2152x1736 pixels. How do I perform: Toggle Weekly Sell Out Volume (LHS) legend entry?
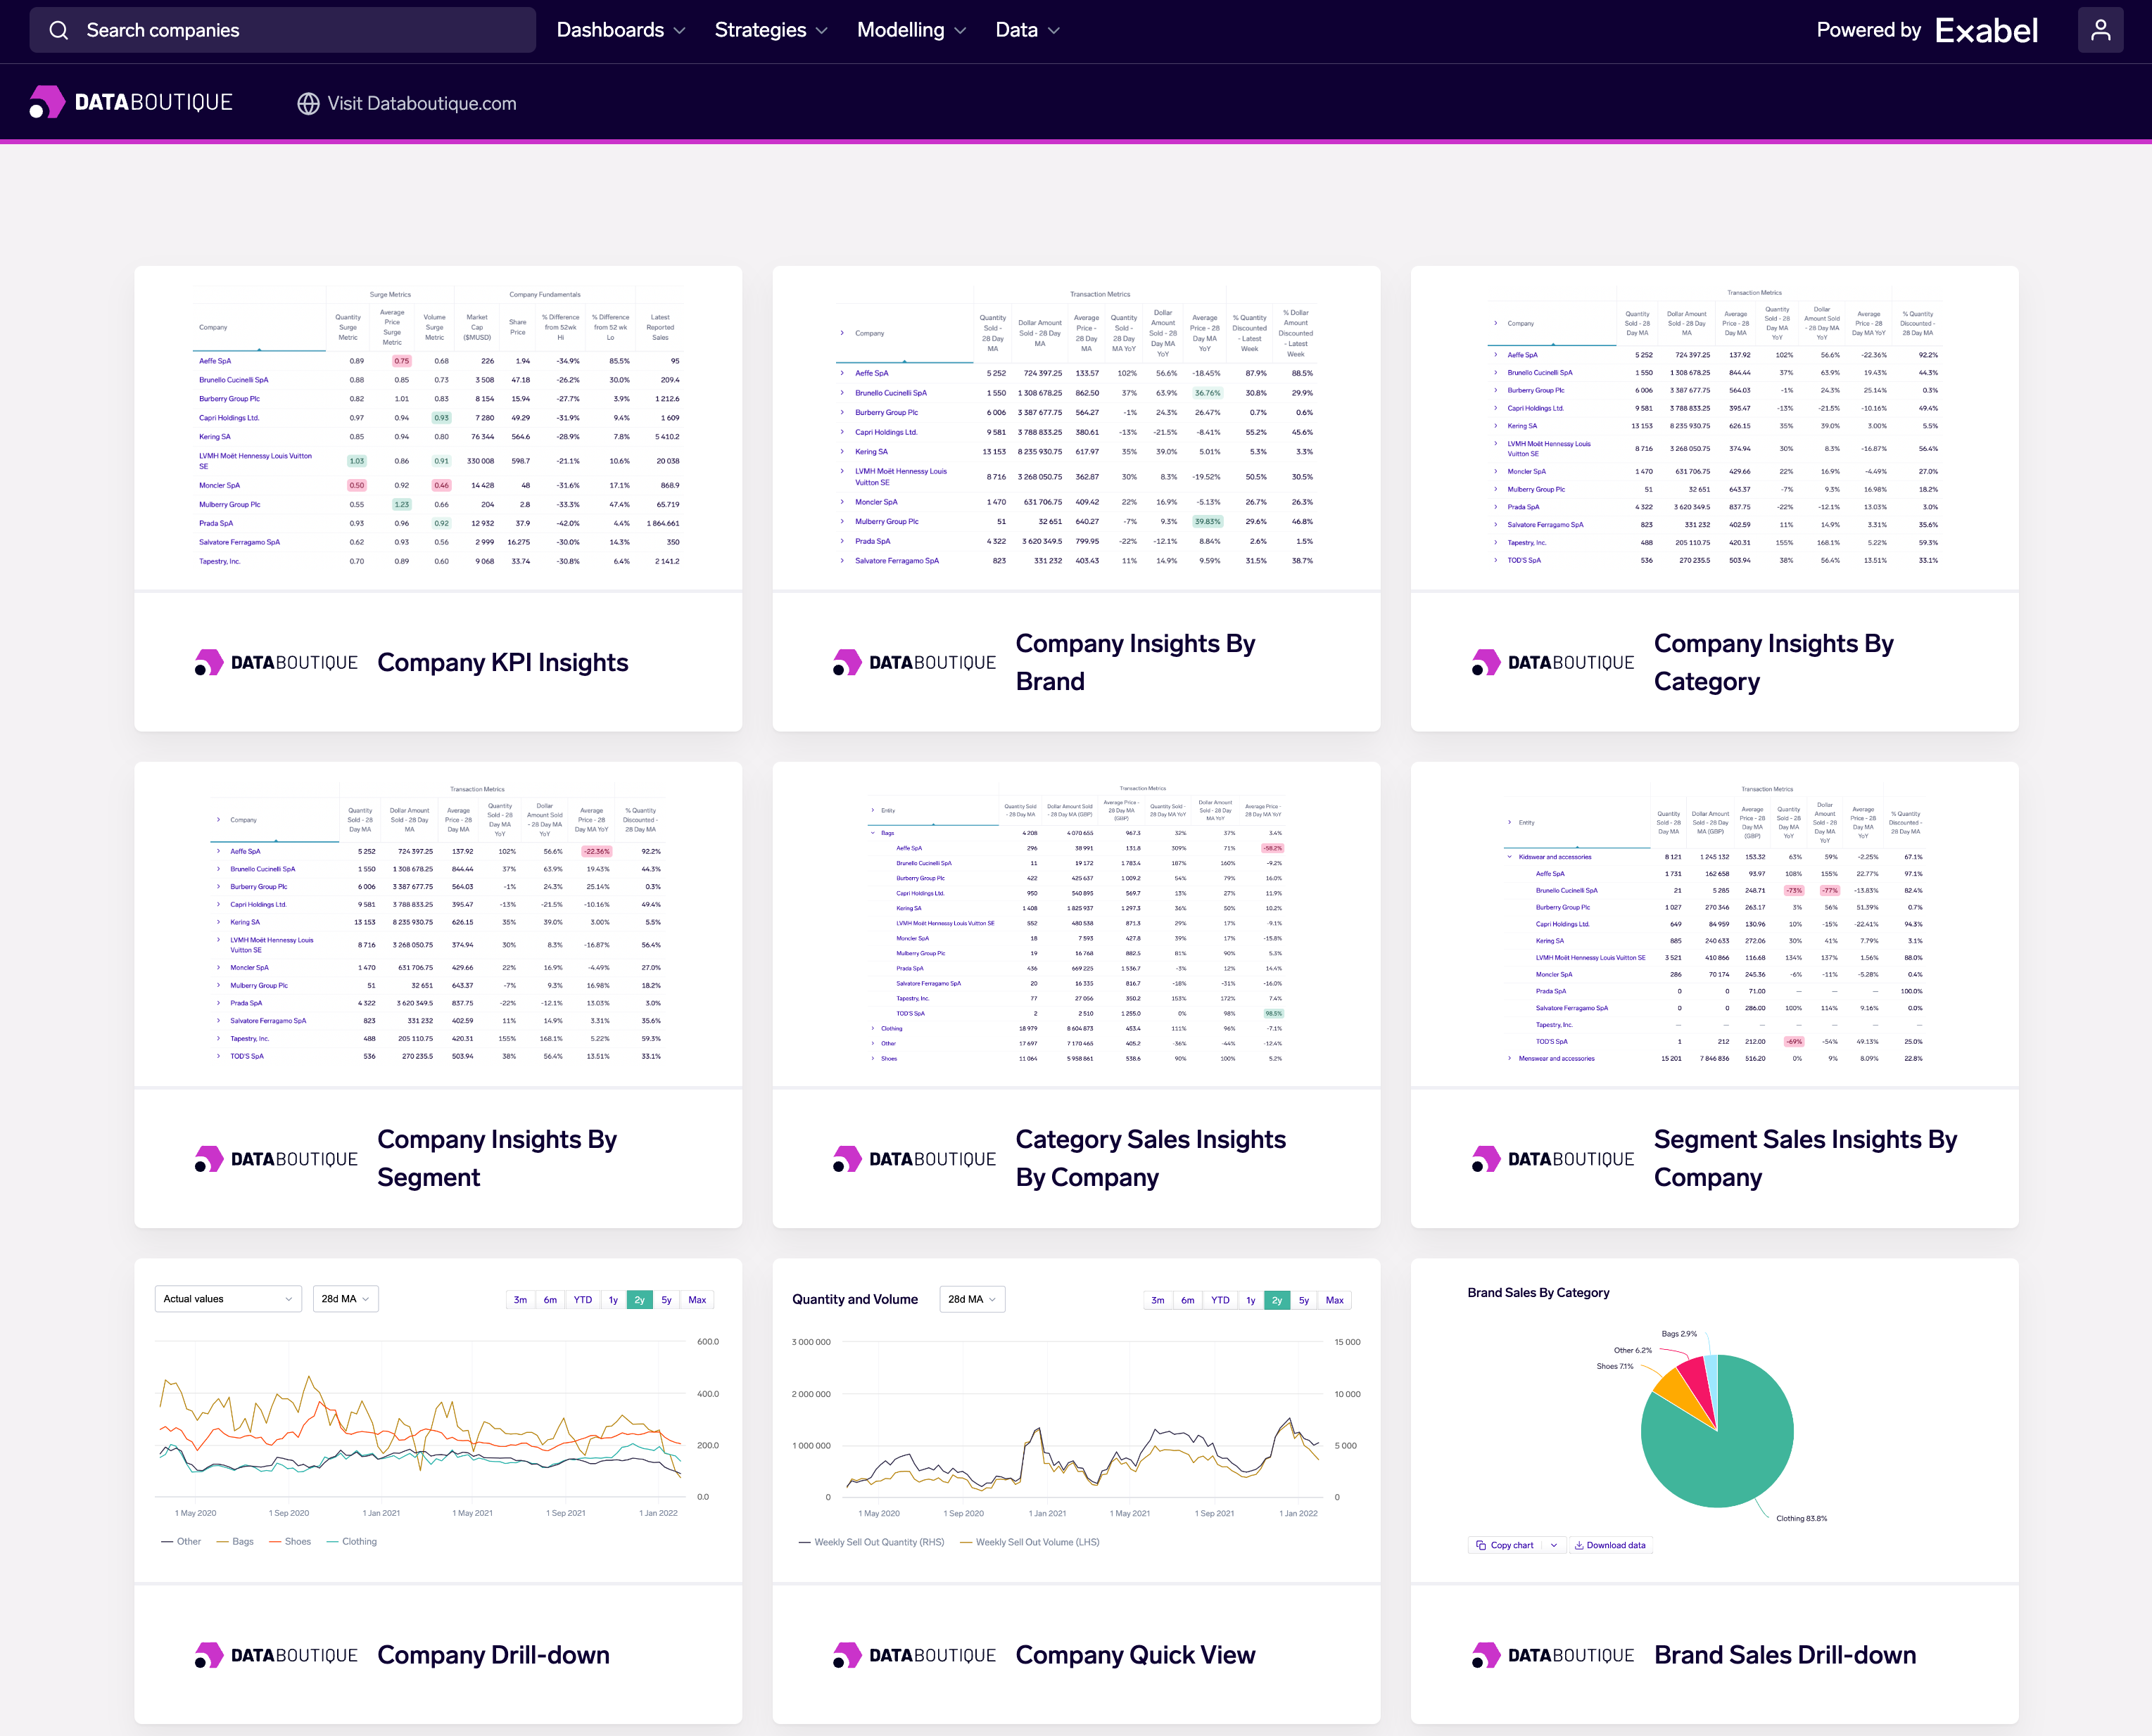[1030, 1542]
